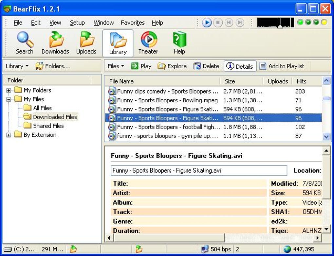Screen dimensions: 334x256
Task: Click the yellow connection status light
Action: tap(324, 22)
